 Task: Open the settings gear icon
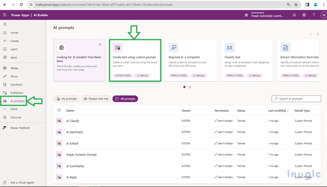(304, 15)
